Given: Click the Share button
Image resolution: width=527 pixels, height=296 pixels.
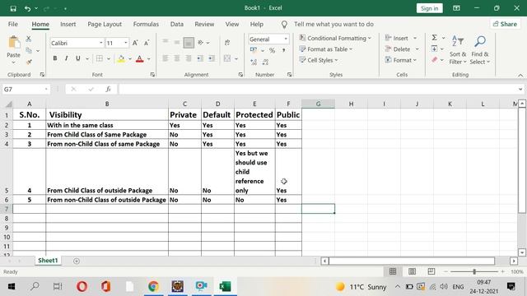Looking at the screenshot, I should [505, 24].
